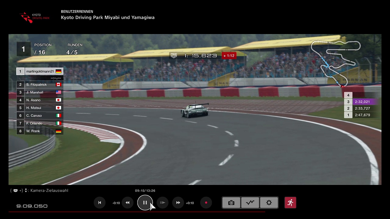390x219 pixels.
Task: Fast forward the replay
Action: (178, 203)
